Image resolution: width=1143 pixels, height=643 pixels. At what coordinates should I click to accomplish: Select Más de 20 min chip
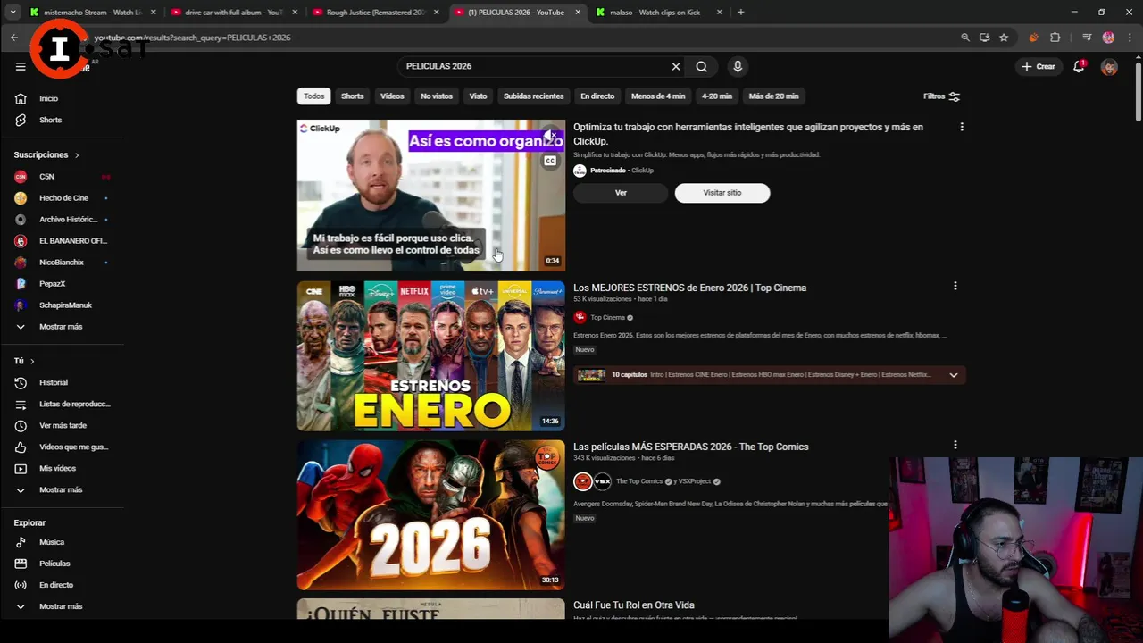pyautogui.click(x=773, y=96)
